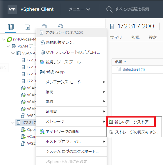Click the vCen virtual machine icon
The height and width of the screenshot is (165, 163).
[x=23, y=137]
